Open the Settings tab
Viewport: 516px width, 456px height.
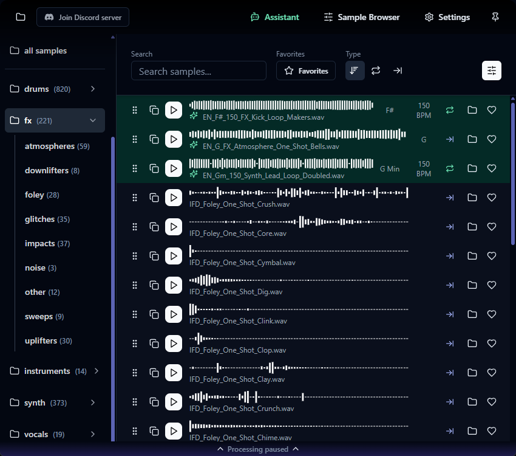(x=447, y=17)
